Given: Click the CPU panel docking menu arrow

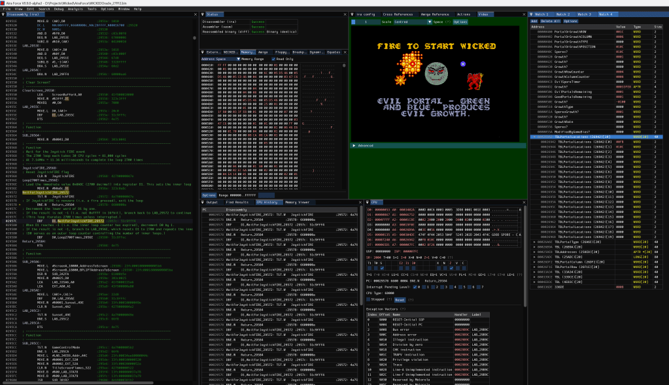Looking at the screenshot, I should (x=368, y=202).
